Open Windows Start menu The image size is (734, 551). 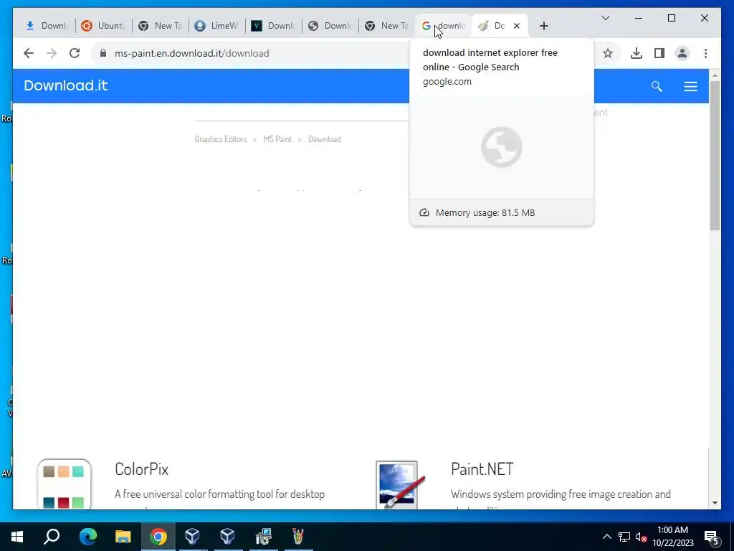point(17,537)
